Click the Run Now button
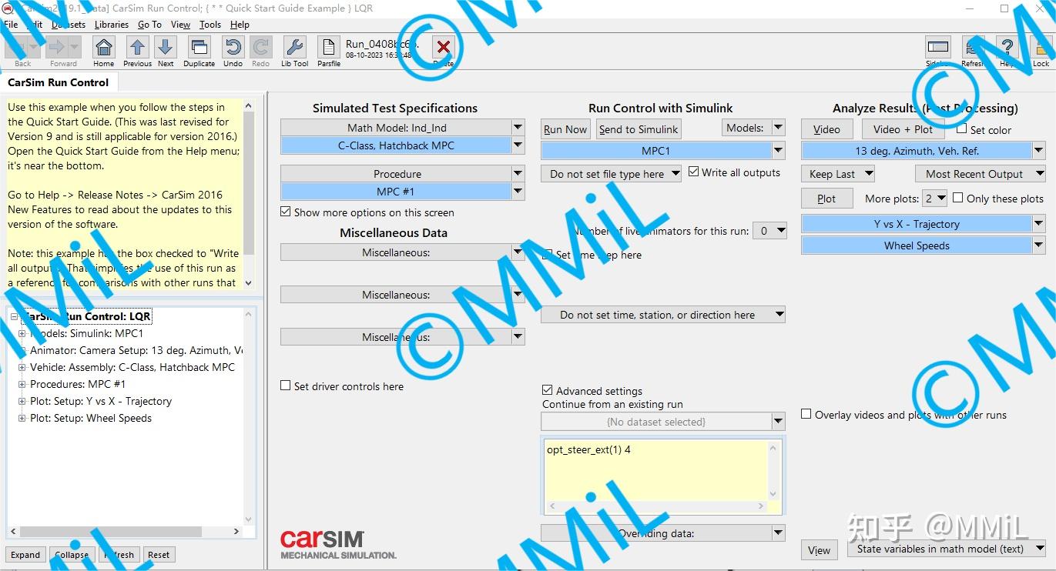This screenshot has height=571, width=1056. 565,129
